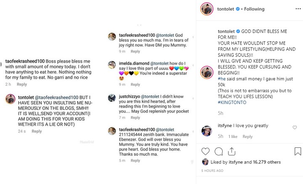Viewport: 303px width, 184px height.
Task: Open tontolet's profile picture in post header
Action: [x=206, y=9]
